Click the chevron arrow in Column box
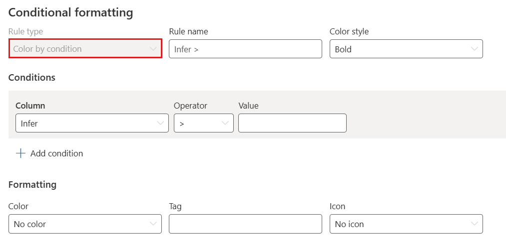506x251 pixels. (160, 124)
